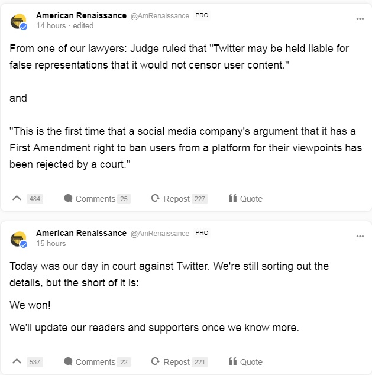Click the '14 hours' timestamp link
This screenshot has width=372, height=375.
click(51, 25)
